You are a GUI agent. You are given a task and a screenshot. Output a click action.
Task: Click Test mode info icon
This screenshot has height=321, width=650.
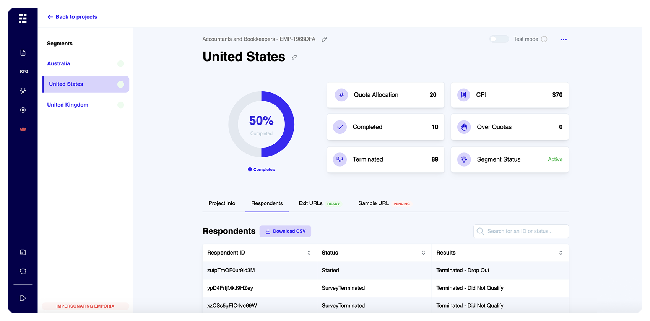[544, 39]
